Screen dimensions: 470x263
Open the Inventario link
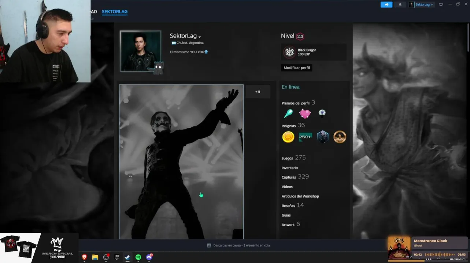pos(289,168)
